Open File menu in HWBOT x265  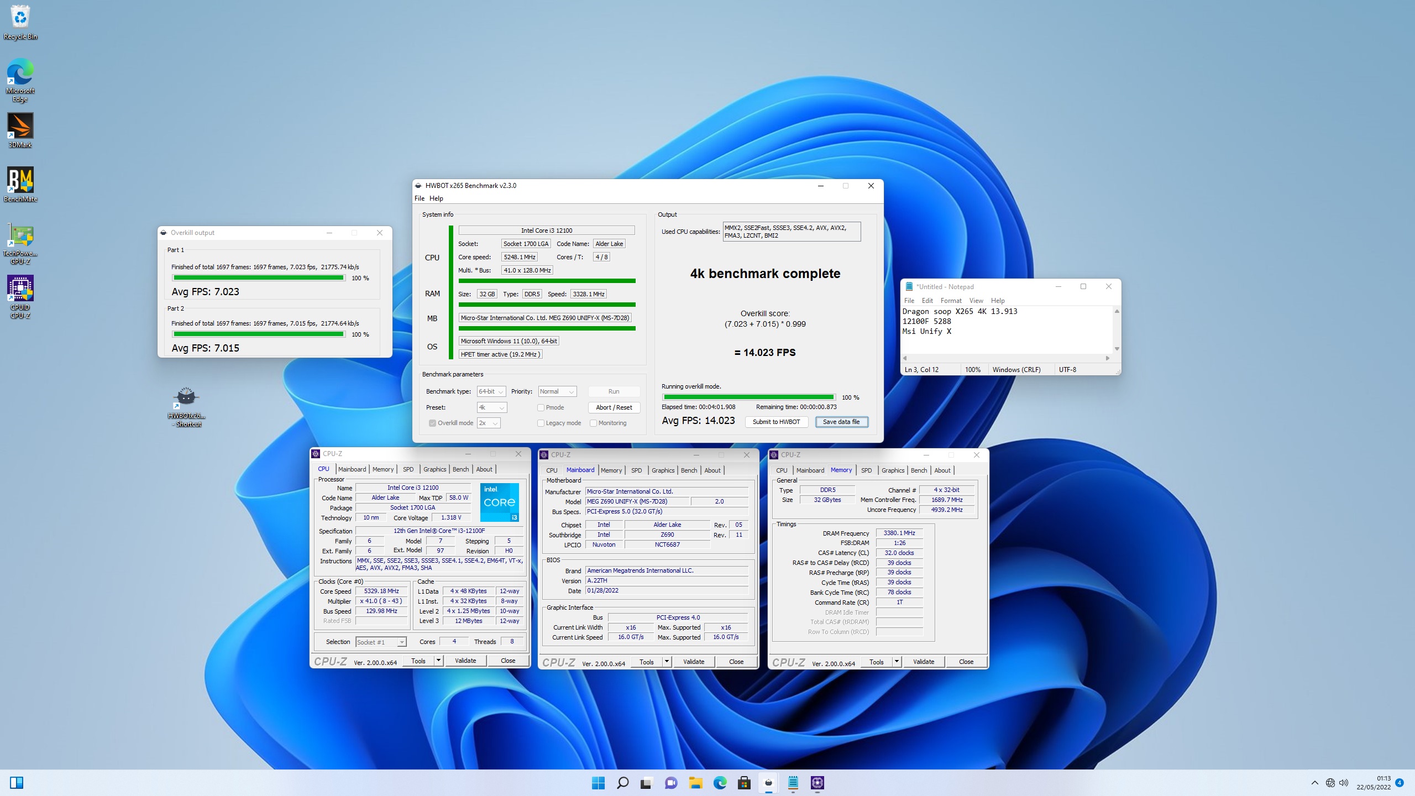point(420,198)
